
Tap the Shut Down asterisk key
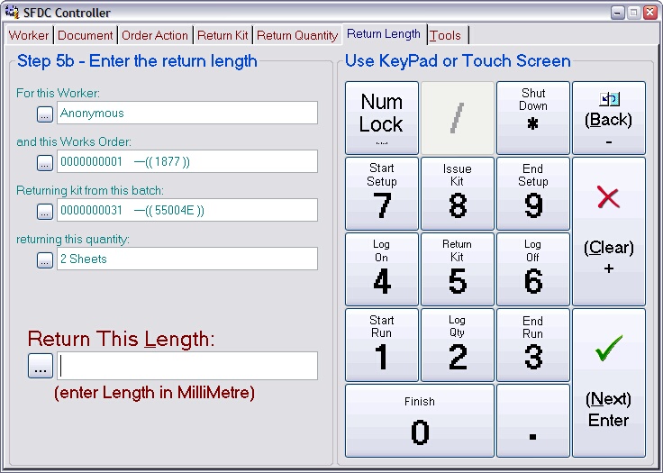click(x=533, y=118)
